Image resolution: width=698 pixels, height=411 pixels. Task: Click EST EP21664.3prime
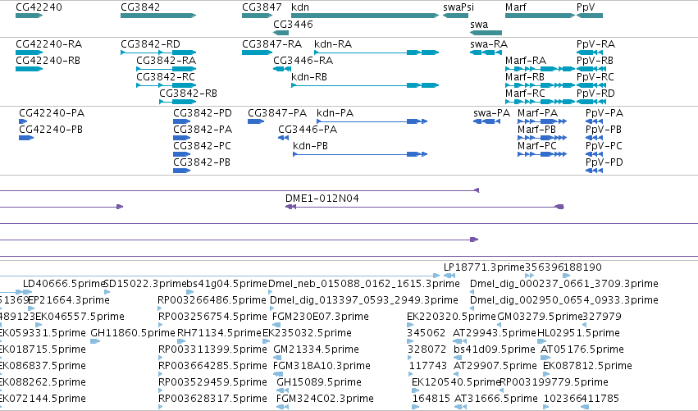click(x=31, y=308)
